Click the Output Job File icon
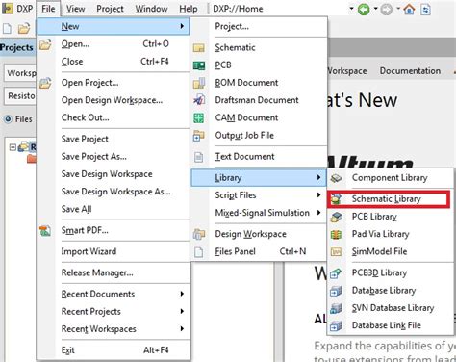This screenshot has height=362, width=456. pos(199,136)
